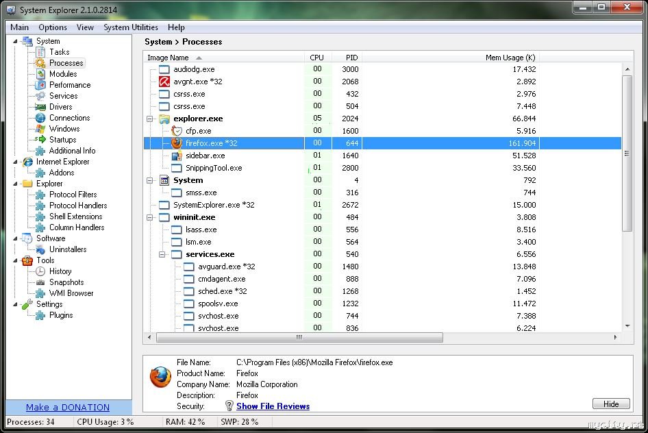The height and width of the screenshot is (433, 648).
Task: Open the History clock icon
Action: tap(40, 271)
